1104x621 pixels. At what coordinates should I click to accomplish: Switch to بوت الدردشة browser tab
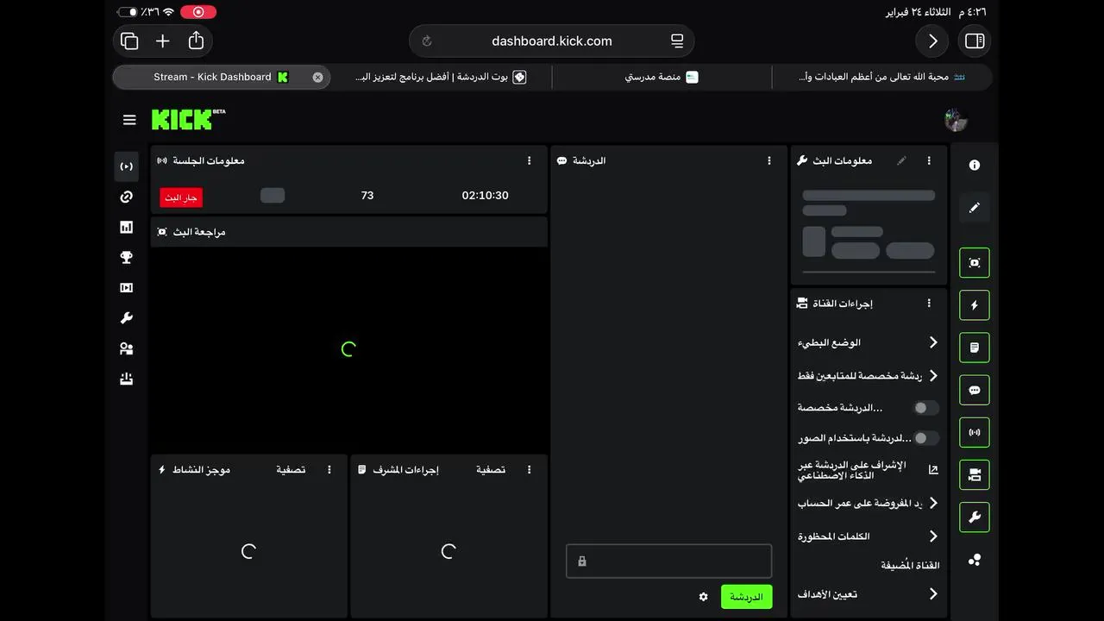pyautogui.click(x=441, y=77)
